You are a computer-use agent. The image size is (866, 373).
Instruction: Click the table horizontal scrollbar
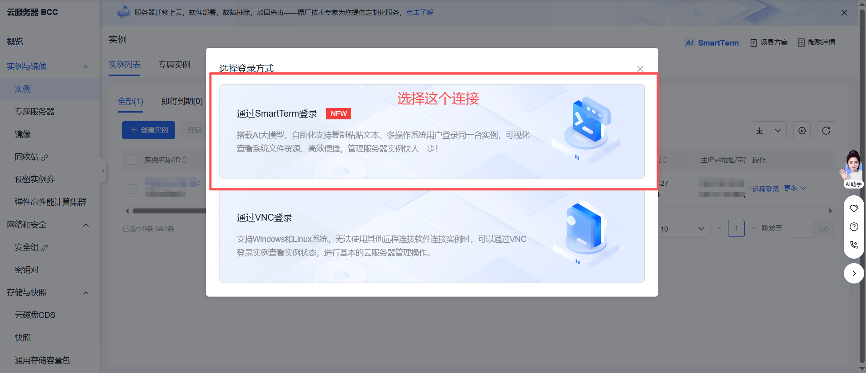pyautogui.click(x=169, y=211)
